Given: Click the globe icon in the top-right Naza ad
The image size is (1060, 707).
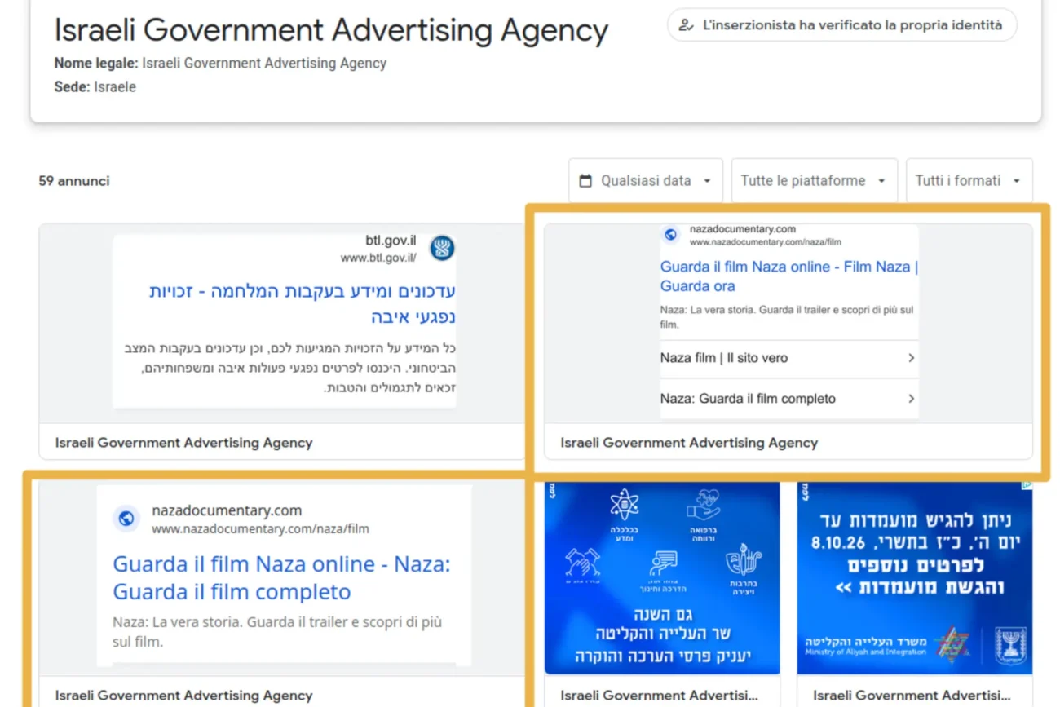Looking at the screenshot, I should click(x=671, y=235).
